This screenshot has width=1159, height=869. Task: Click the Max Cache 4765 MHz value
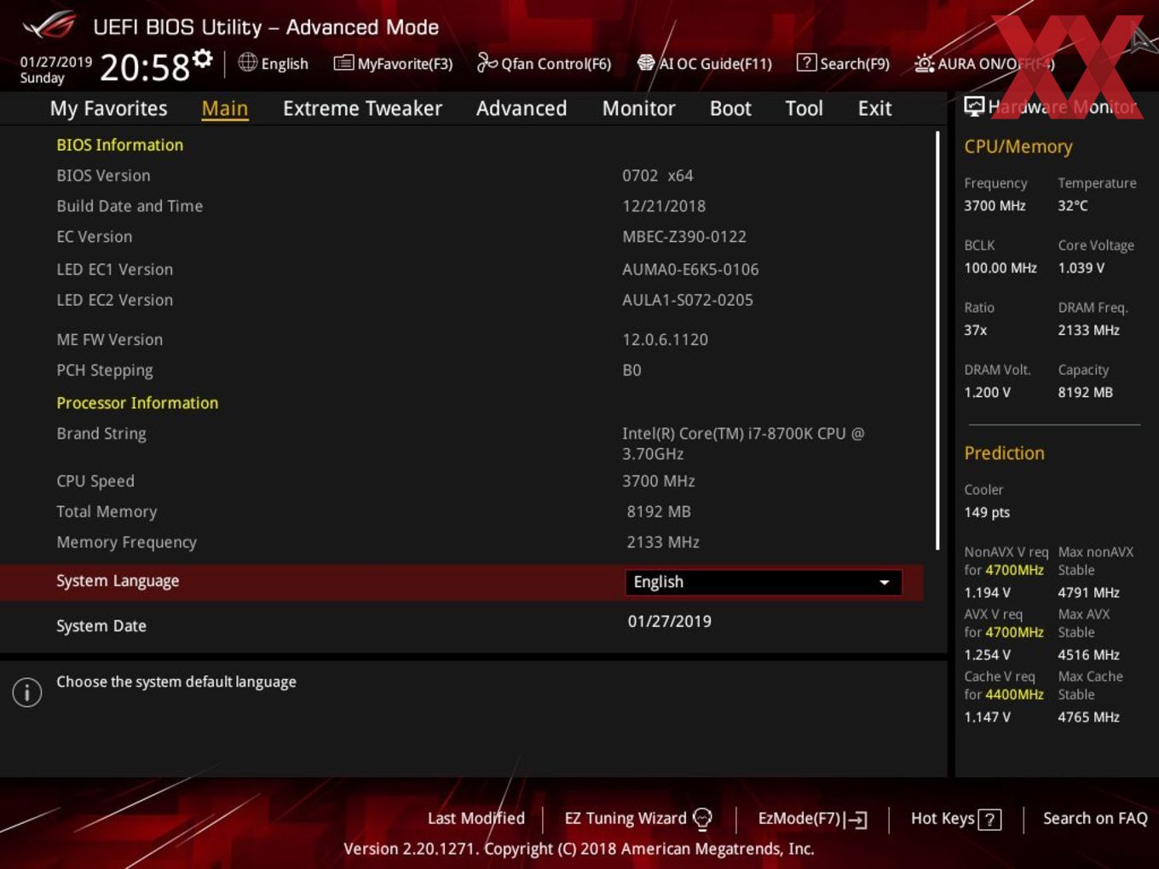pyautogui.click(x=1088, y=716)
